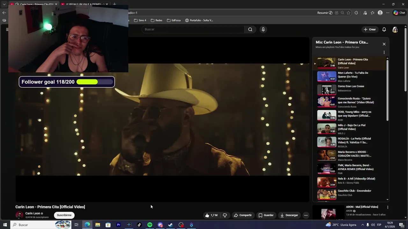Open TikTok from the taskbar
The image size is (408, 229).
[x=139, y=225]
